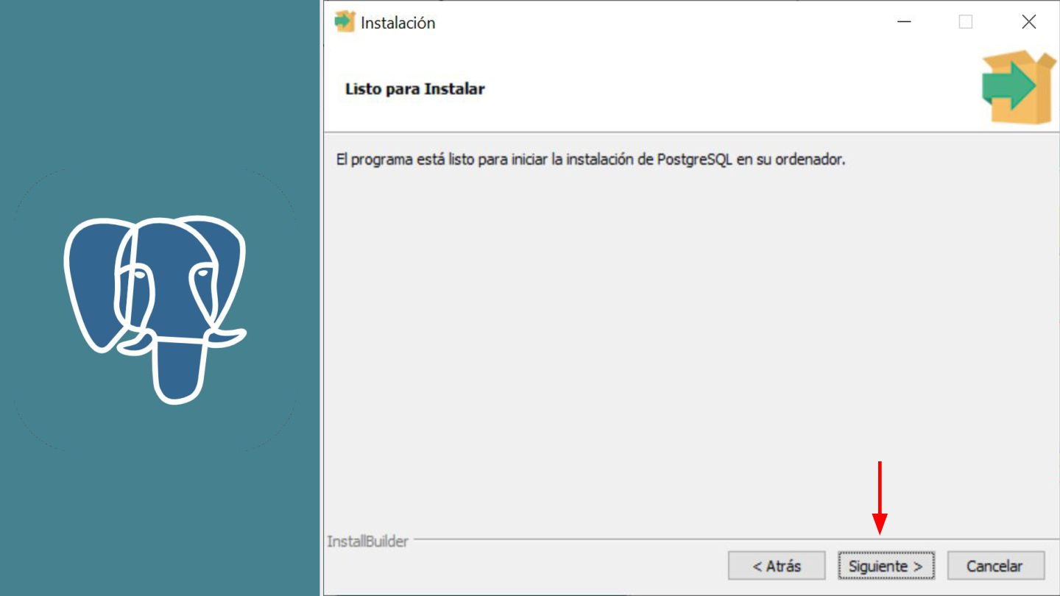This screenshot has width=1060, height=596.
Task: Click the greyed-out maximize square in title bar
Action: coord(966,22)
